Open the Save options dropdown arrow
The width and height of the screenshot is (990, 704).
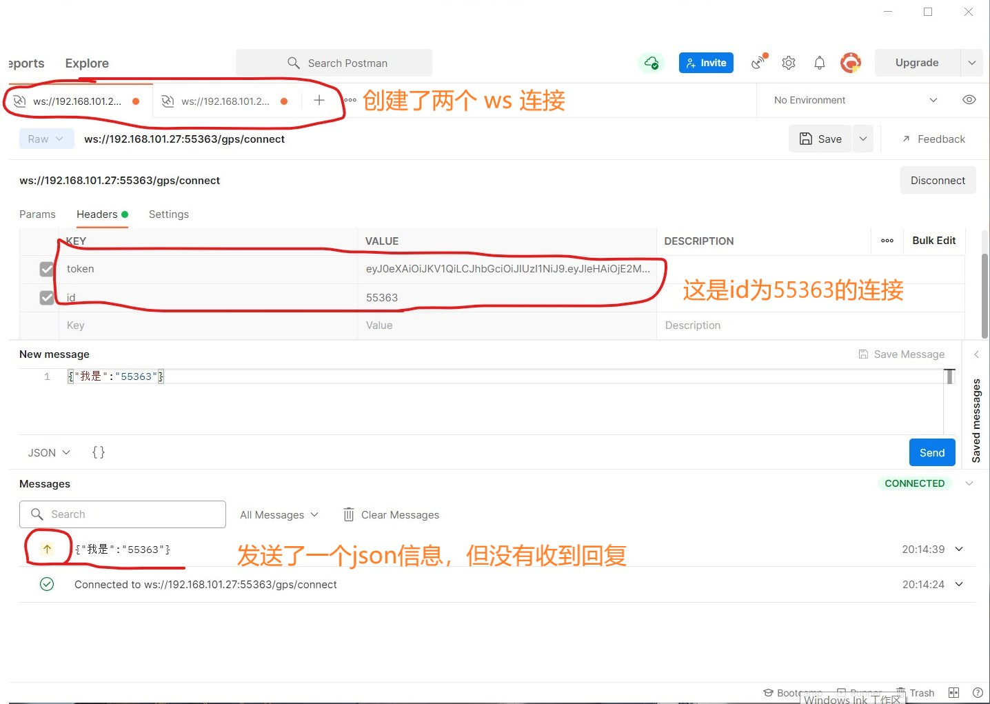click(x=863, y=139)
